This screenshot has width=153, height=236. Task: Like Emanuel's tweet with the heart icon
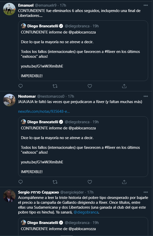[90, 86]
